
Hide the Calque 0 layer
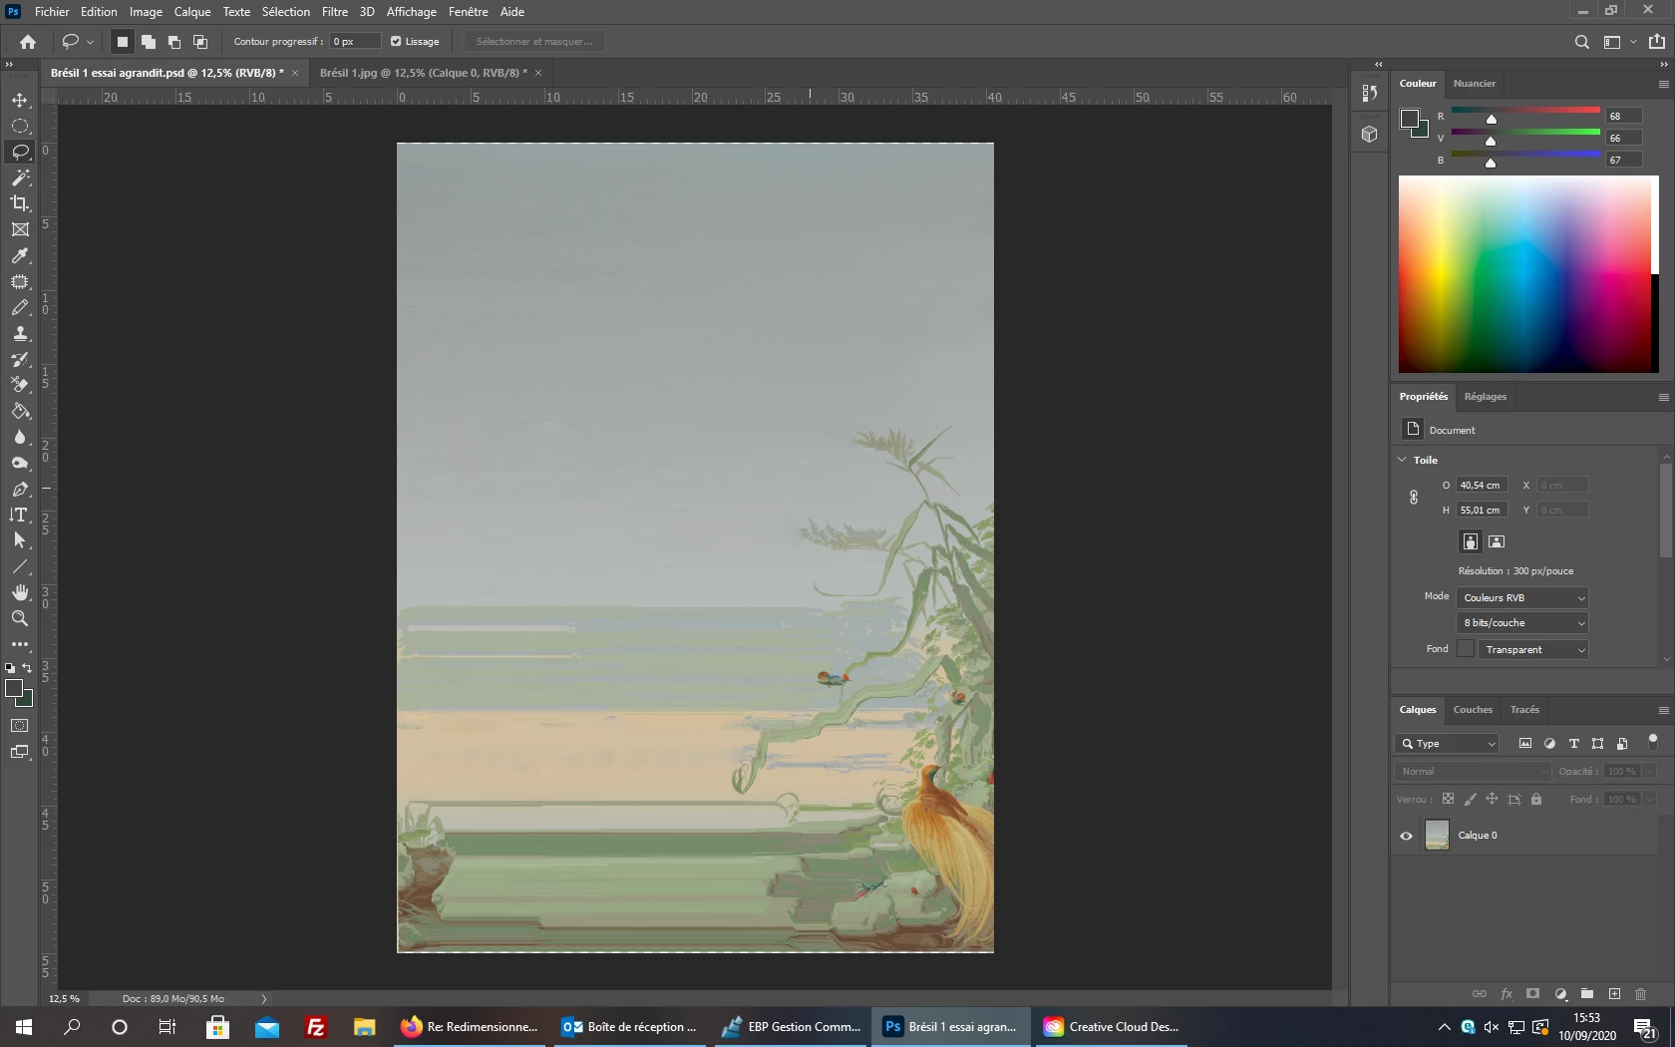pyautogui.click(x=1407, y=836)
